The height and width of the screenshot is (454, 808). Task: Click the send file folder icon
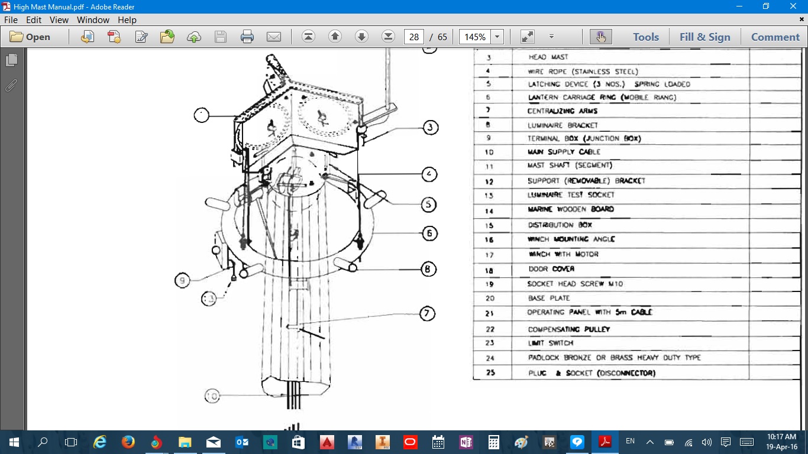pyautogui.click(x=167, y=37)
